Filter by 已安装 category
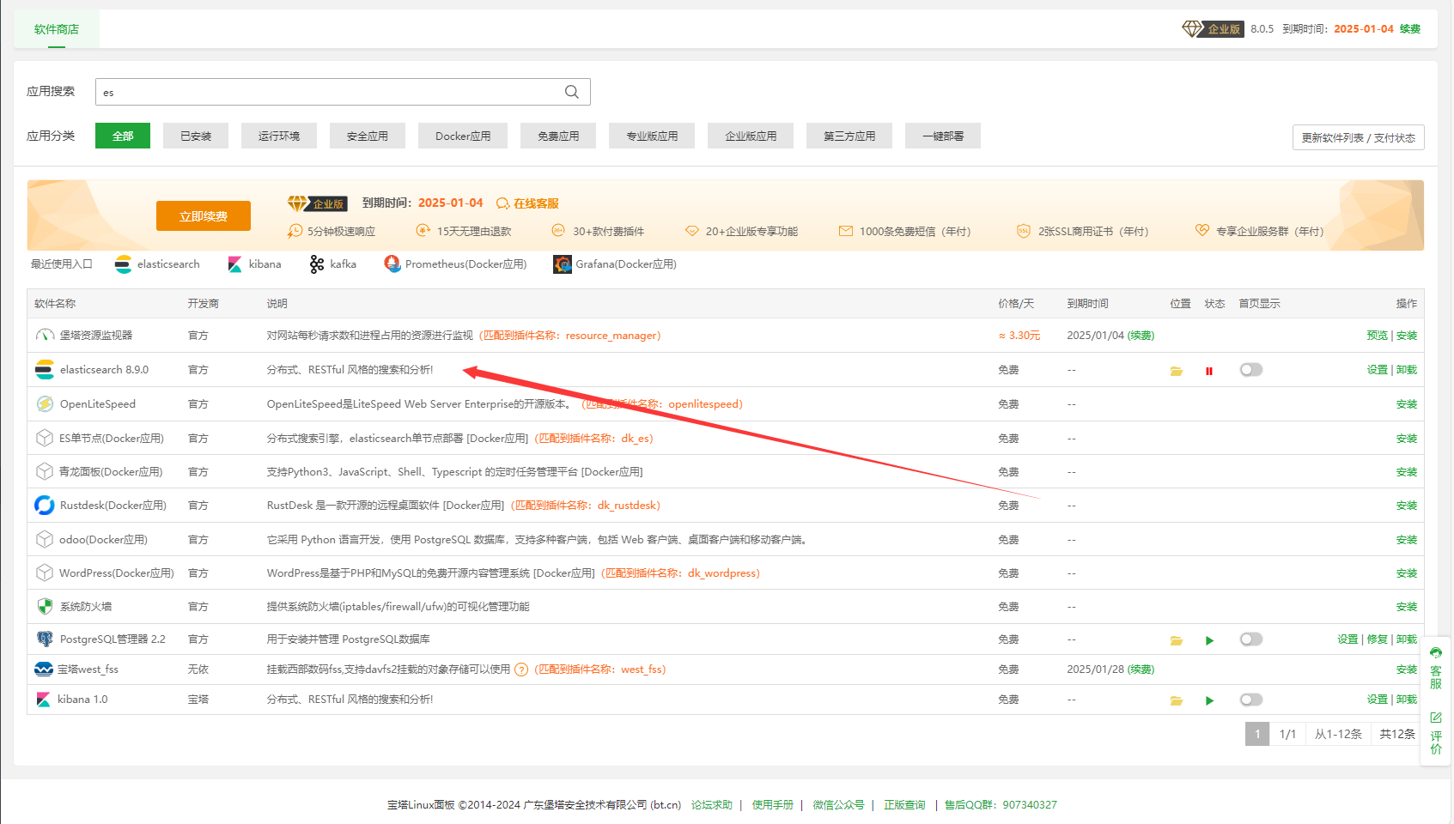The width and height of the screenshot is (1454, 824). 196,136
